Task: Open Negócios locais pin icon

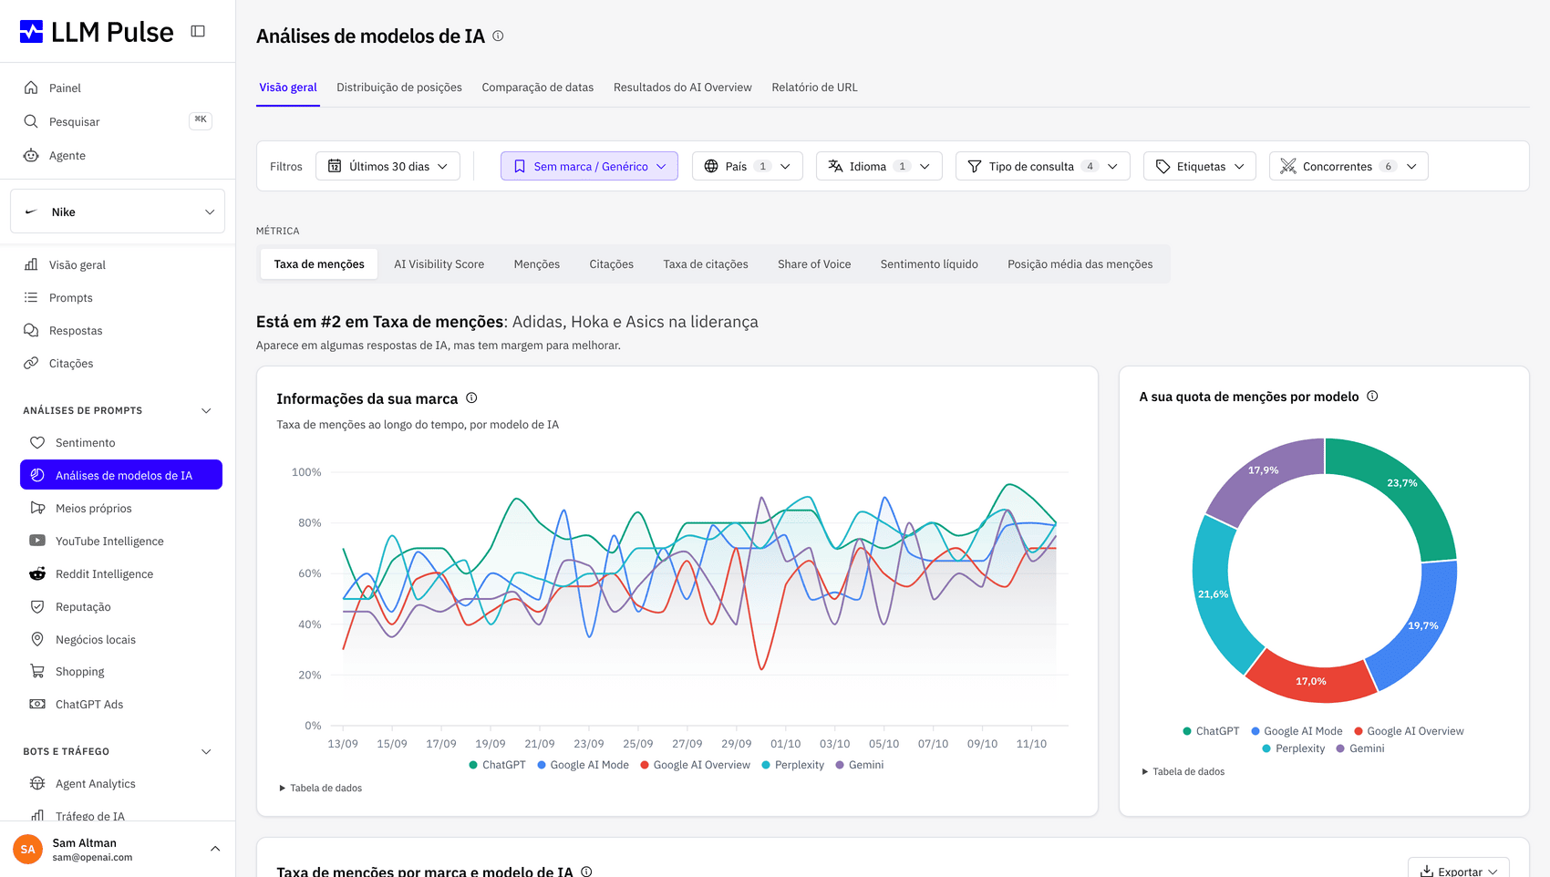Action: pyautogui.click(x=37, y=639)
